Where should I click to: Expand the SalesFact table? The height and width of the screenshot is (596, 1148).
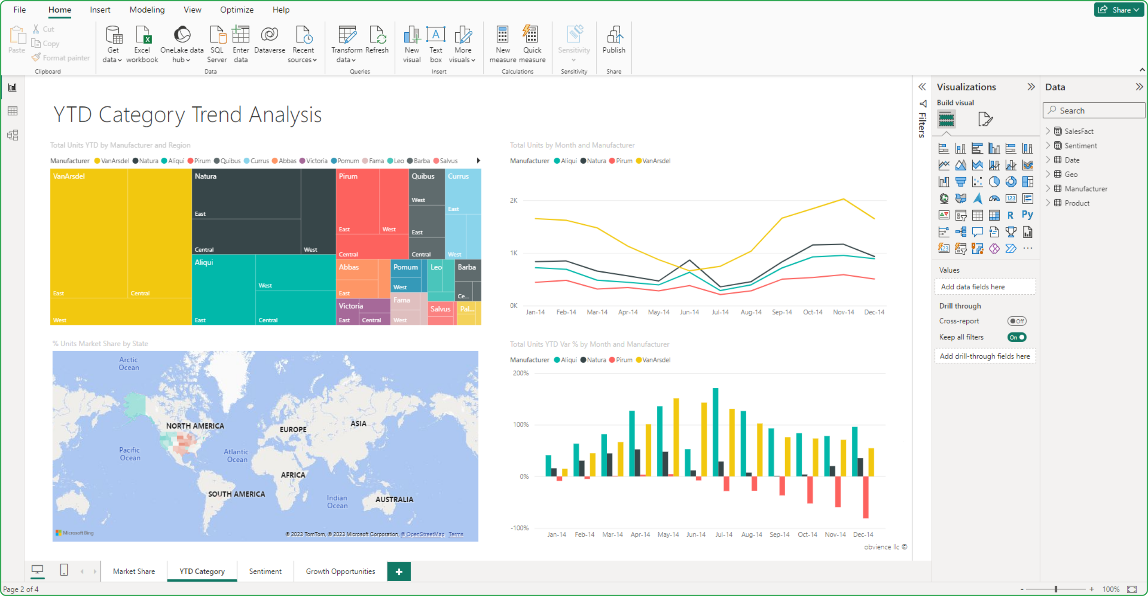[1048, 131]
